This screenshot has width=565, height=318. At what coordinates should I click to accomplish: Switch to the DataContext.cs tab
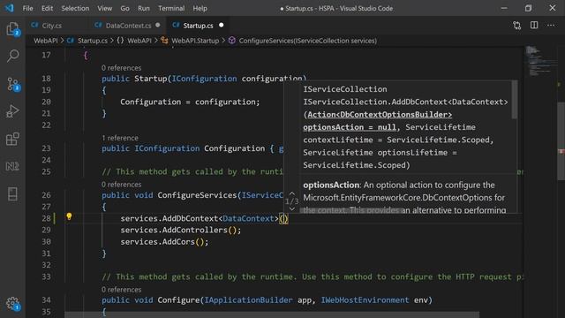[128, 26]
